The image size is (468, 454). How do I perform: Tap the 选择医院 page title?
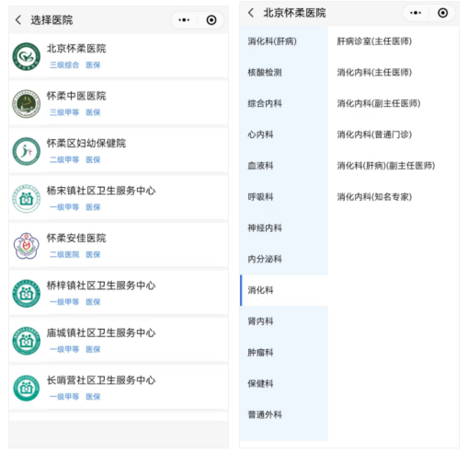click(x=51, y=20)
